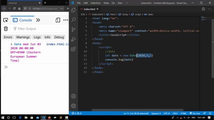
Task: Reload the browser page
Action: point(14,9)
